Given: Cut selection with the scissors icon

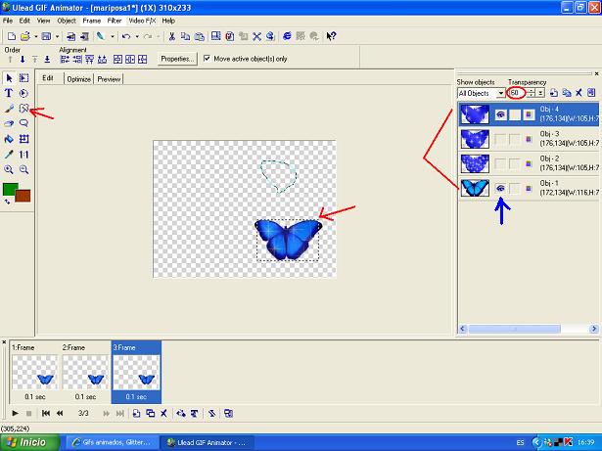Looking at the screenshot, I should coord(172,36).
